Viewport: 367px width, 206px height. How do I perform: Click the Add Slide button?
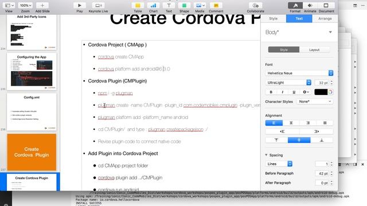tap(42, 5)
